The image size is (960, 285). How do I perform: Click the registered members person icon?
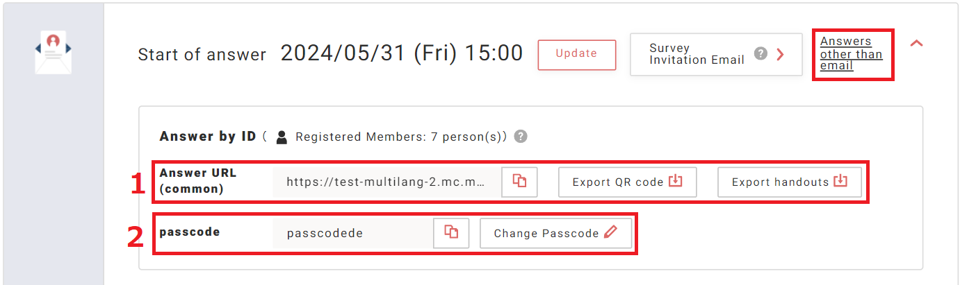[x=282, y=137]
